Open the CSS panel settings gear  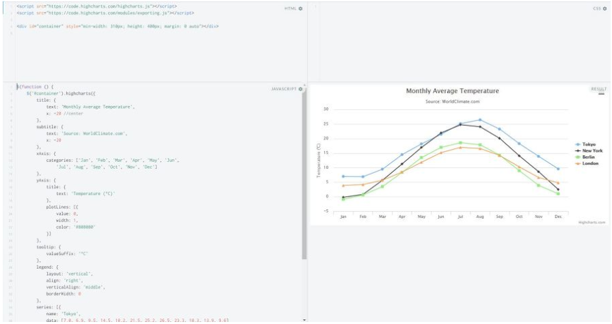pos(605,9)
